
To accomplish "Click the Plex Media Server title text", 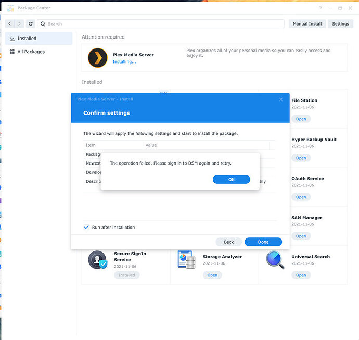I will pyautogui.click(x=133, y=55).
